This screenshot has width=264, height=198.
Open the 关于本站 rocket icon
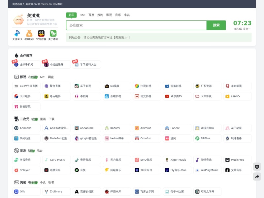tap(53, 33)
